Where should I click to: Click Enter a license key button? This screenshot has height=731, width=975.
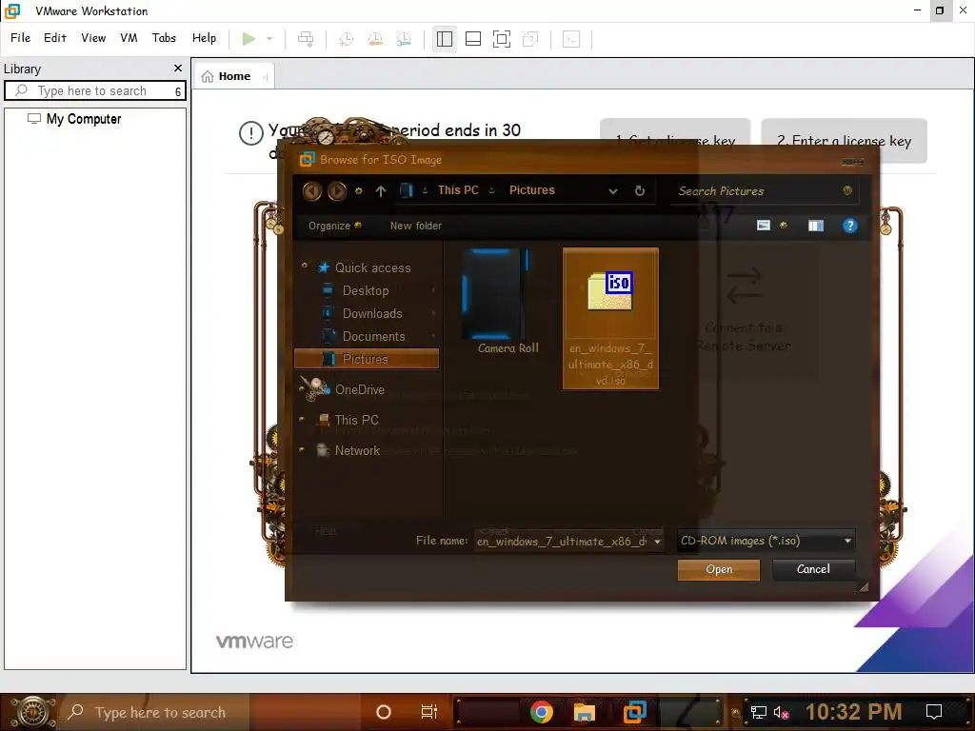pos(844,141)
